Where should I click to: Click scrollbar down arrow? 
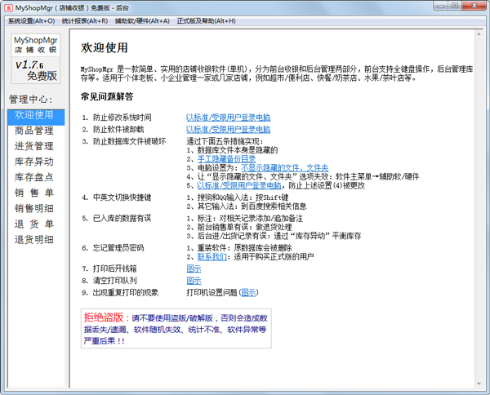[x=479, y=384]
